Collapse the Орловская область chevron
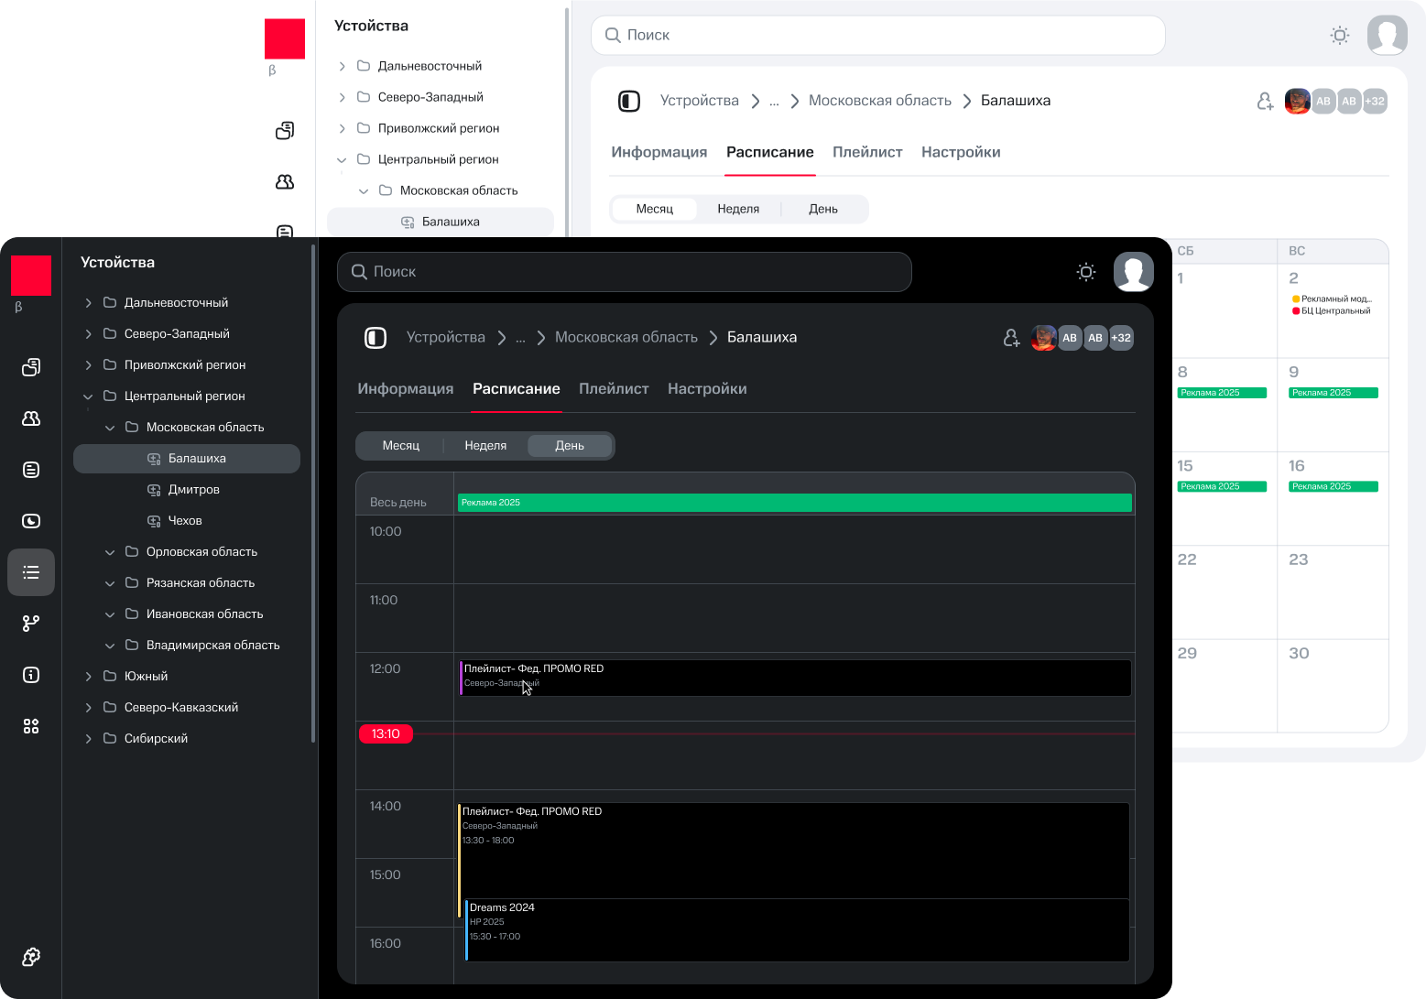Image resolution: width=1426 pixels, height=999 pixels. [x=110, y=552]
